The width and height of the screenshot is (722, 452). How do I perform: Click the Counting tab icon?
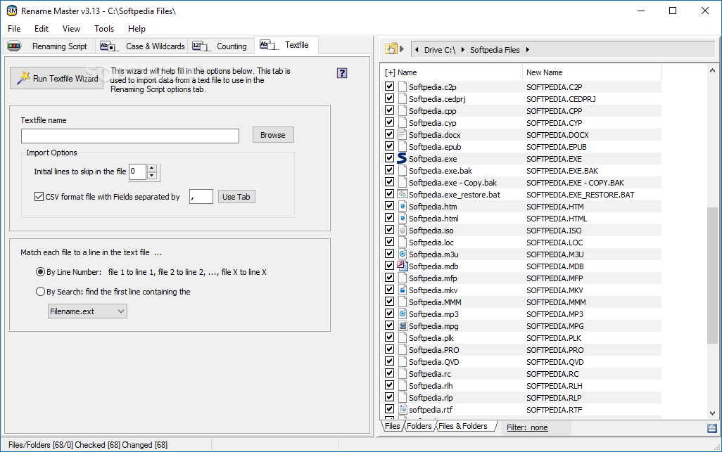pyautogui.click(x=201, y=46)
